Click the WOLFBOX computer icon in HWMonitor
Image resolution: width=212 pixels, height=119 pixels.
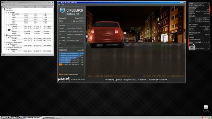4,9
